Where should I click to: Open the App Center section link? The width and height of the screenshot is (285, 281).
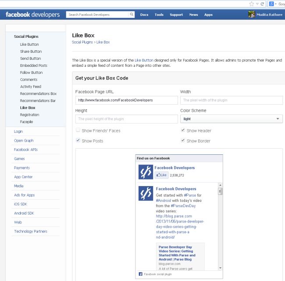tap(23, 177)
